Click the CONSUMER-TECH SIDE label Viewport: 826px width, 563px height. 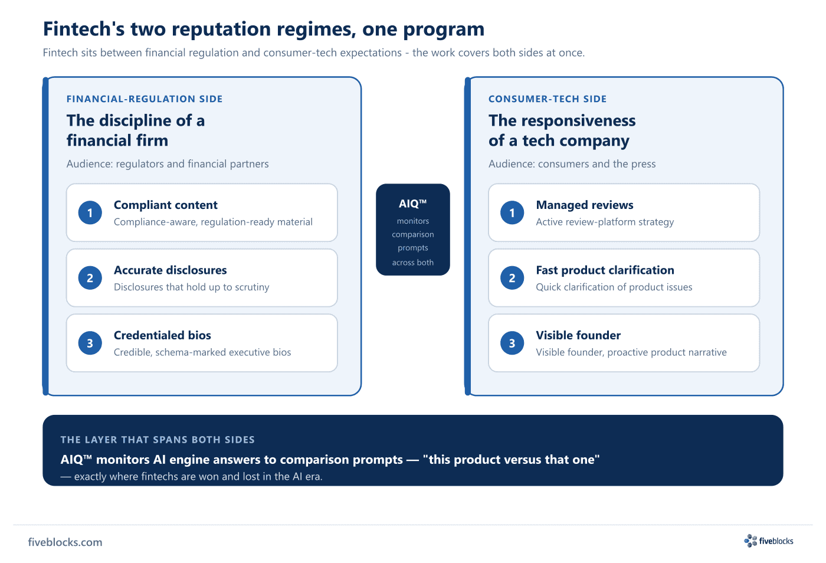point(548,99)
